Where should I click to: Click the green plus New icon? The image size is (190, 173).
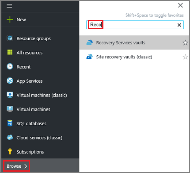(10, 19)
